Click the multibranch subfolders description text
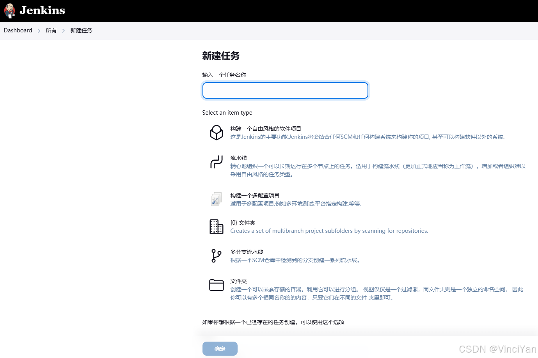Image resolution: width=538 pixels, height=358 pixels. [329, 231]
